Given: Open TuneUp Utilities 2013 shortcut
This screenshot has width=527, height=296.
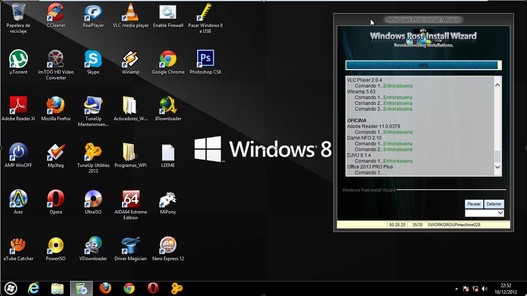Looking at the screenshot, I should point(93,158).
